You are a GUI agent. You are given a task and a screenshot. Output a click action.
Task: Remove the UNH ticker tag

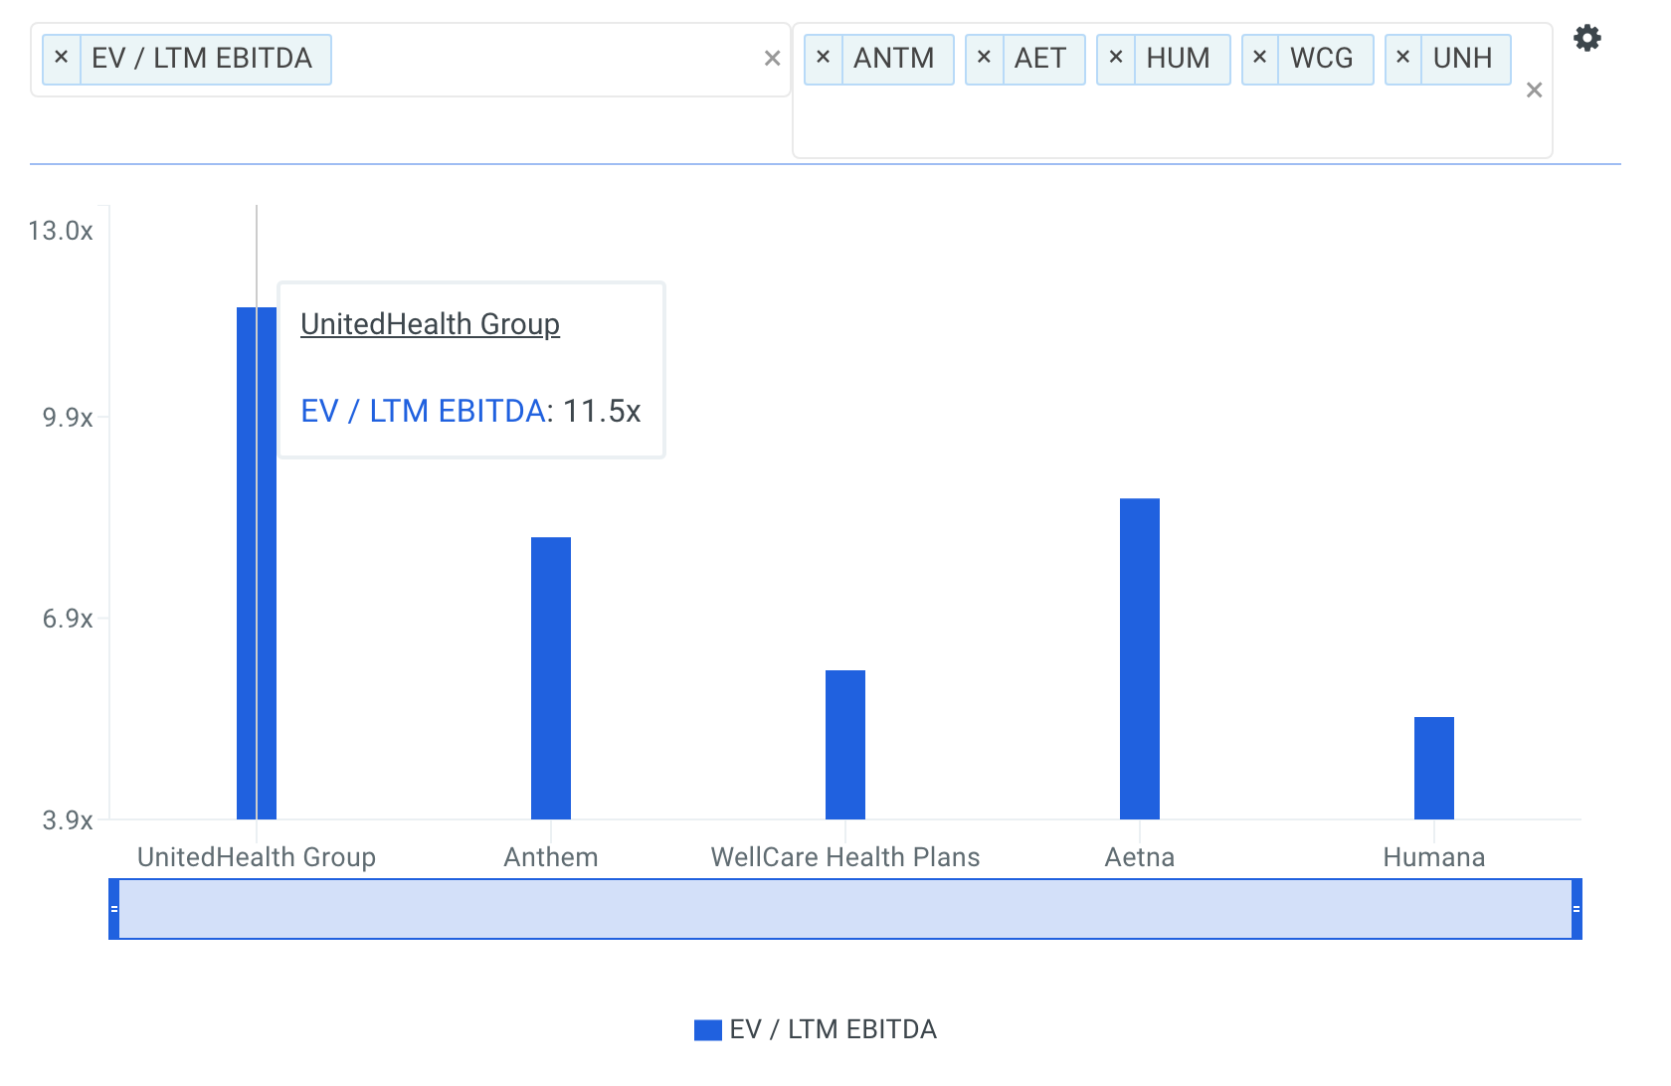tap(1403, 58)
